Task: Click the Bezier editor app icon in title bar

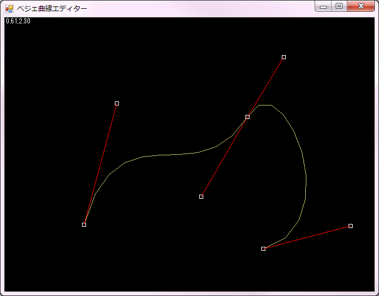Action: [9, 9]
